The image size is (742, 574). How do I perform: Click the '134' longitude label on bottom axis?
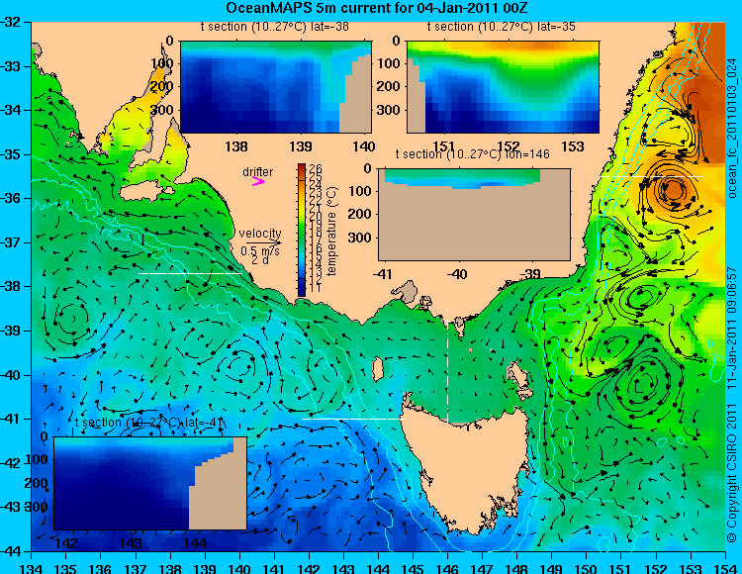32,567
